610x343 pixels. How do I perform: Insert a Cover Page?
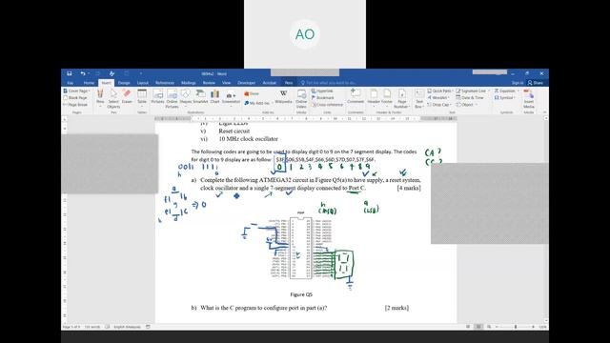click(76, 91)
